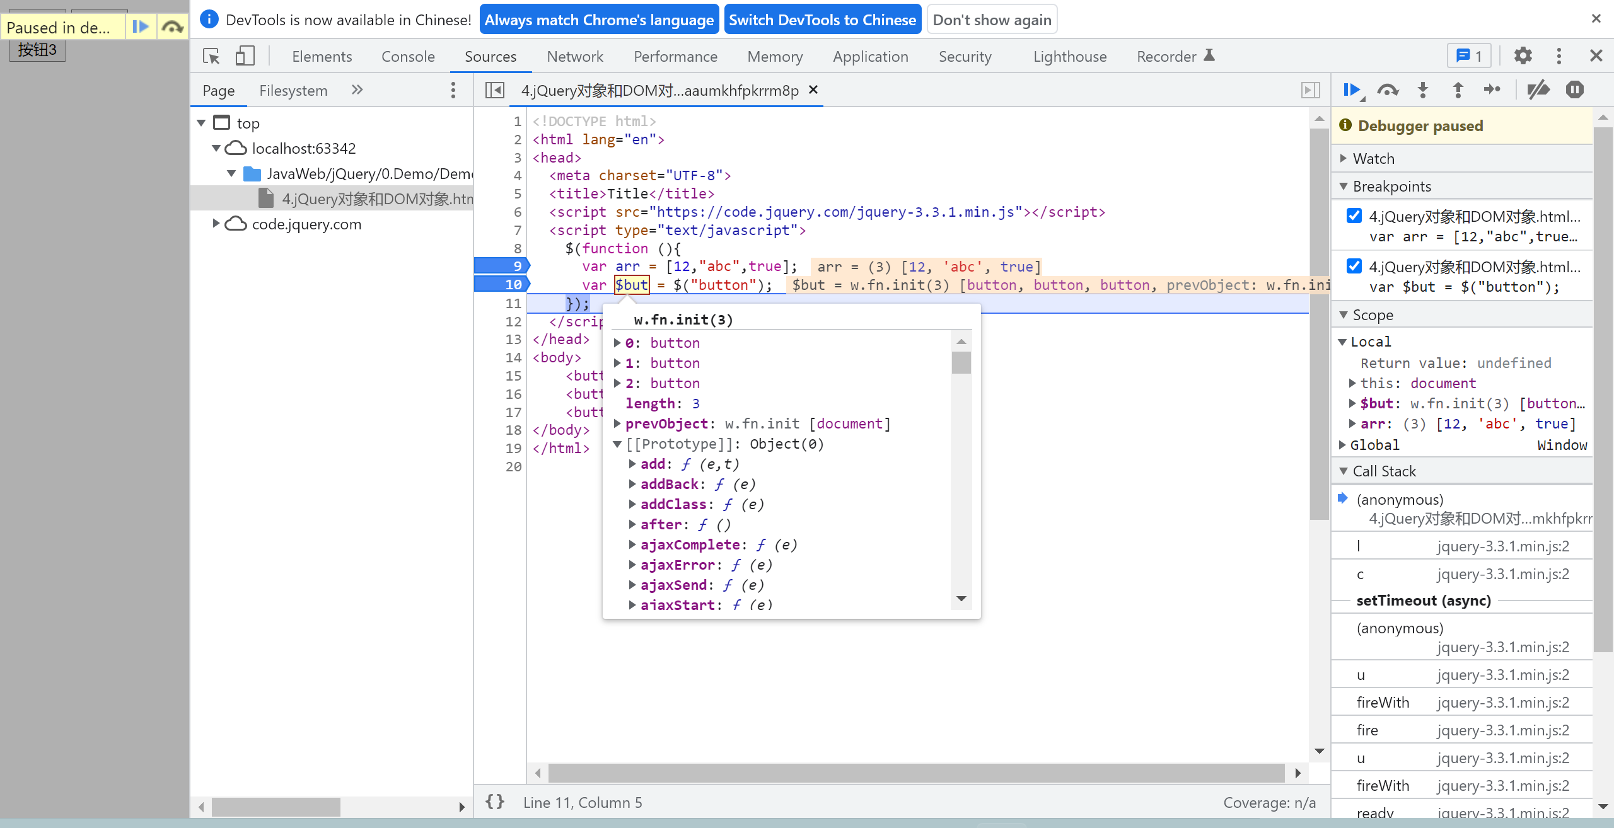This screenshot has width=1614, height=828.
Task: Hide the debugger sidebar pane
Action: pos(1311,90)
